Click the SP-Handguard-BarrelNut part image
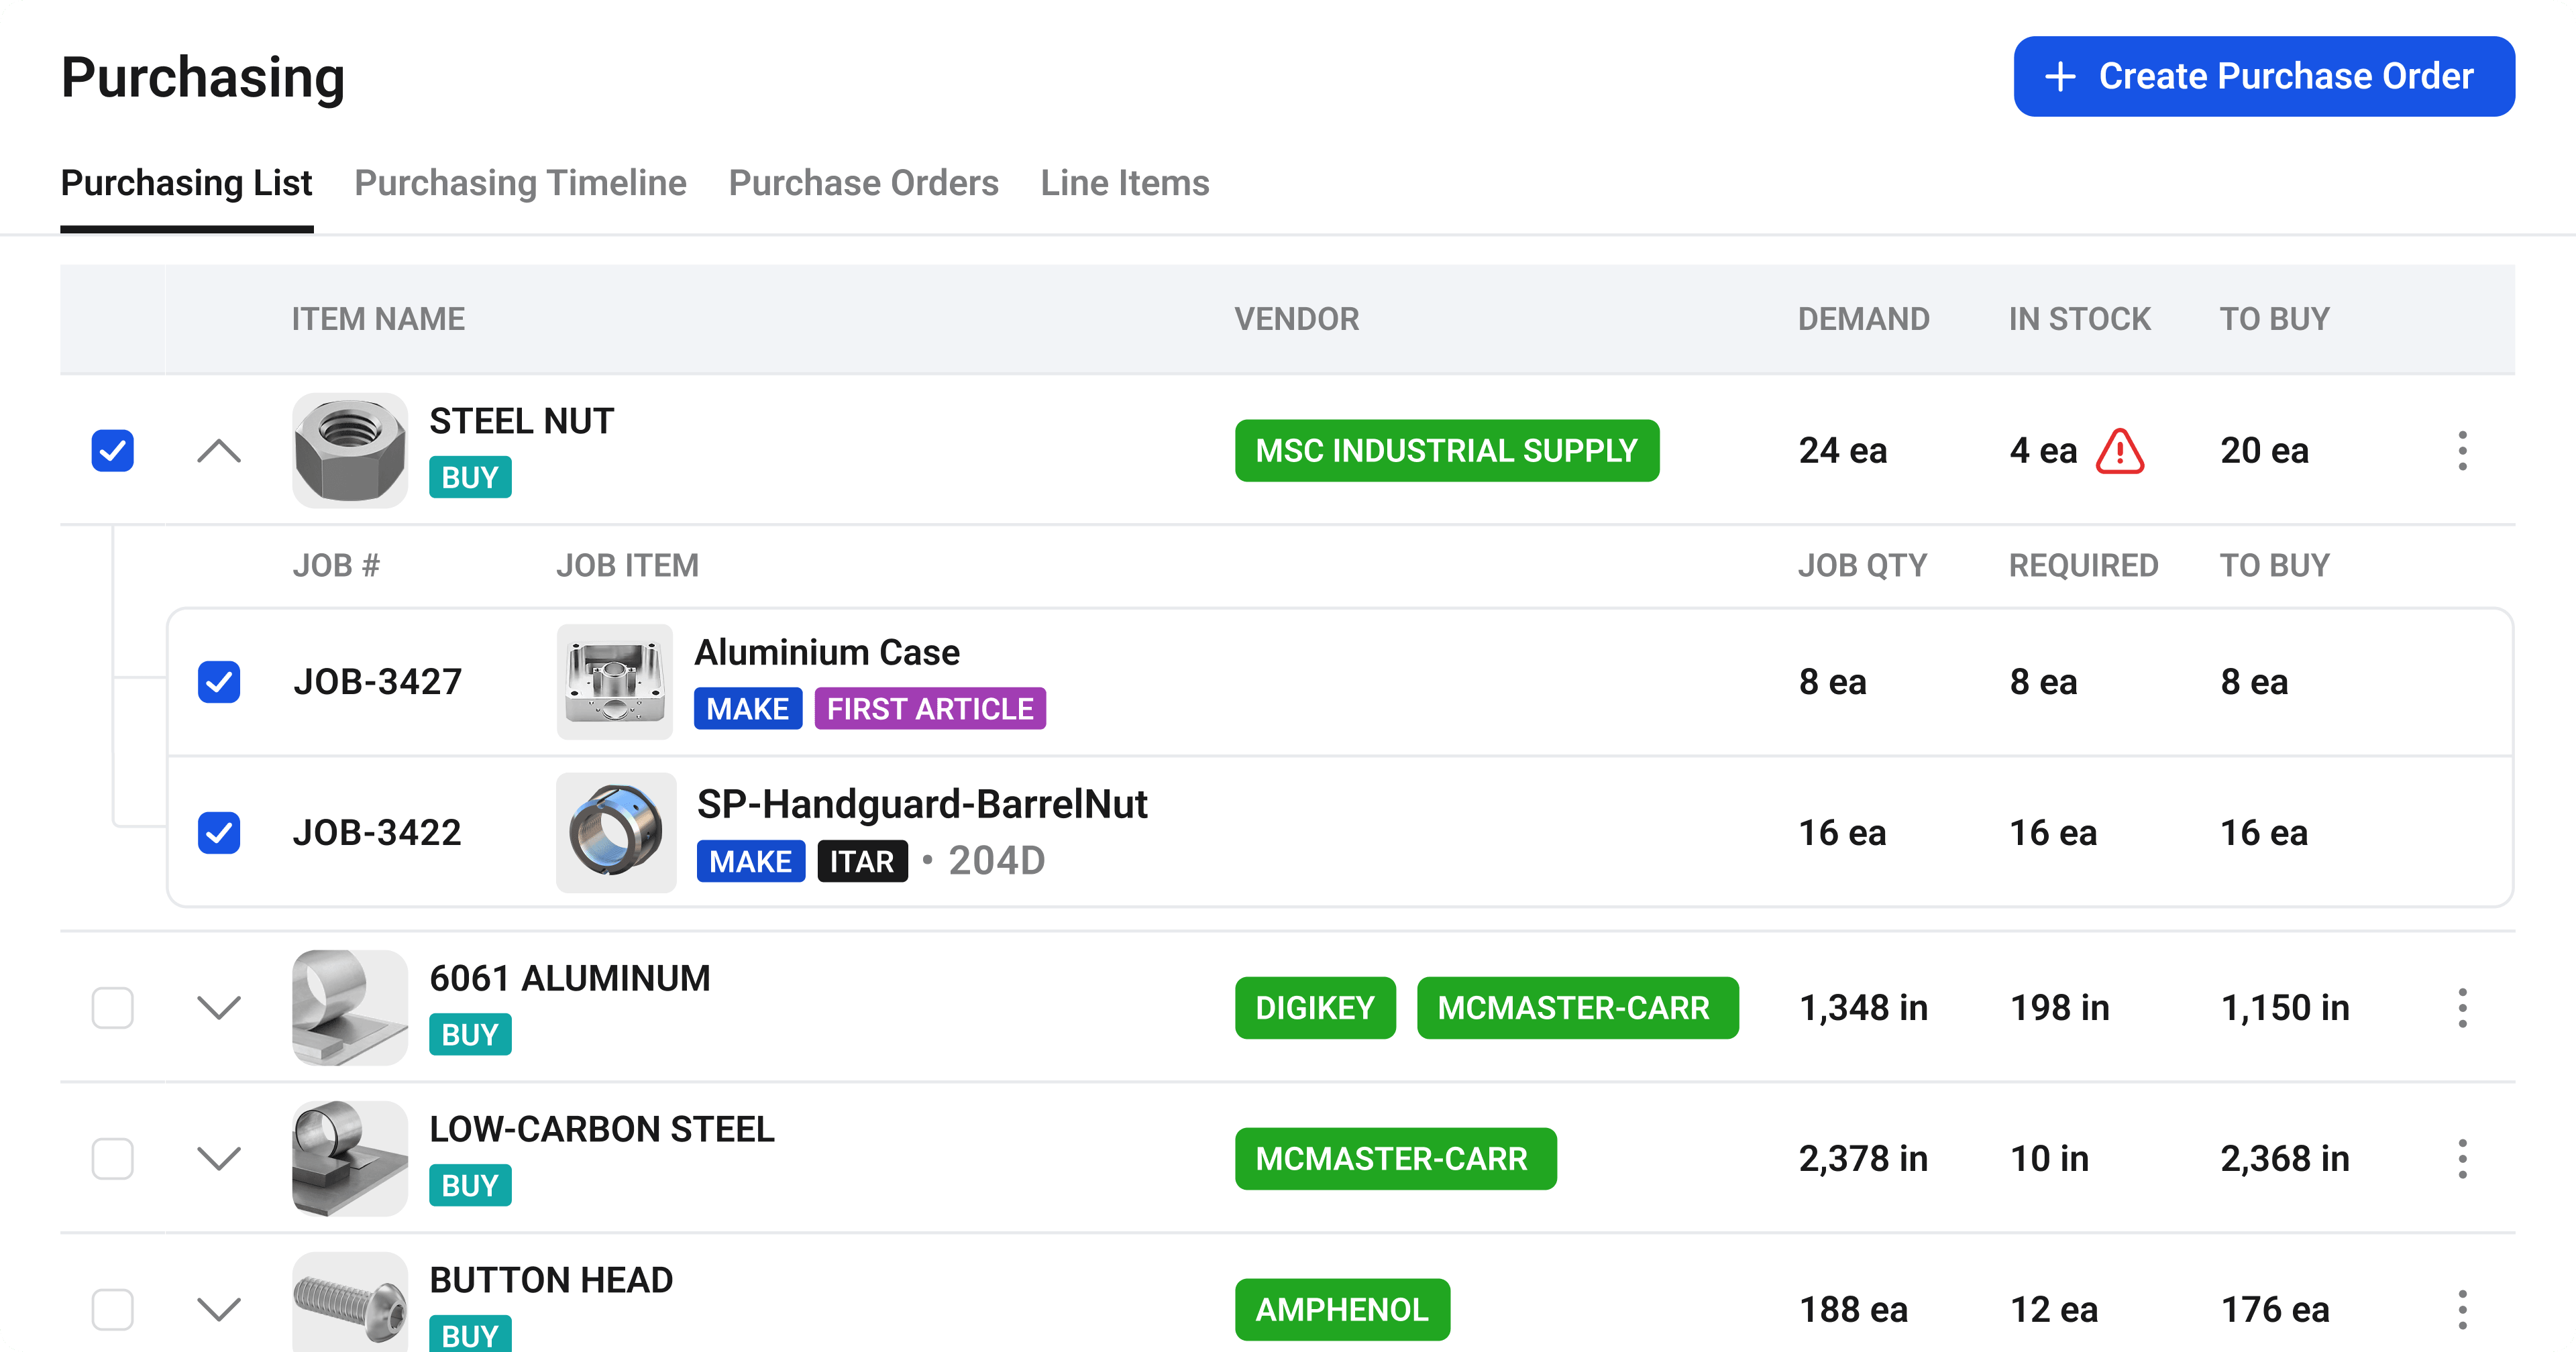This screenshot has height=1352, width=2576. [x=616, y=832]
